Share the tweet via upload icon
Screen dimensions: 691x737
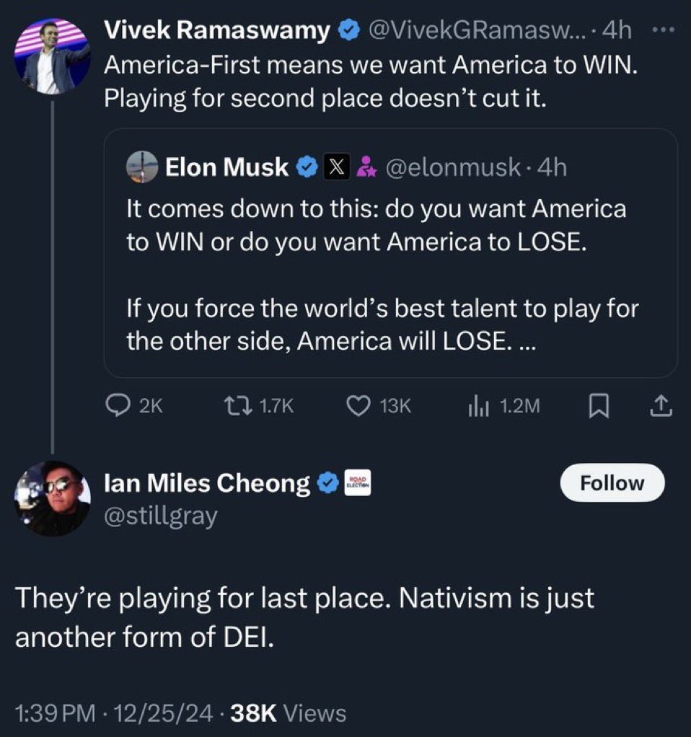661,407
